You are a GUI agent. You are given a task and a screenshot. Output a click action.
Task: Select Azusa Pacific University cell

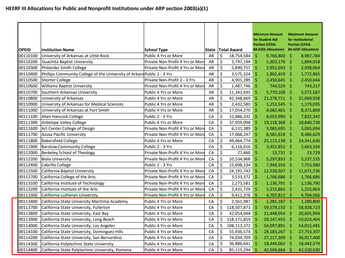(63, 134)
